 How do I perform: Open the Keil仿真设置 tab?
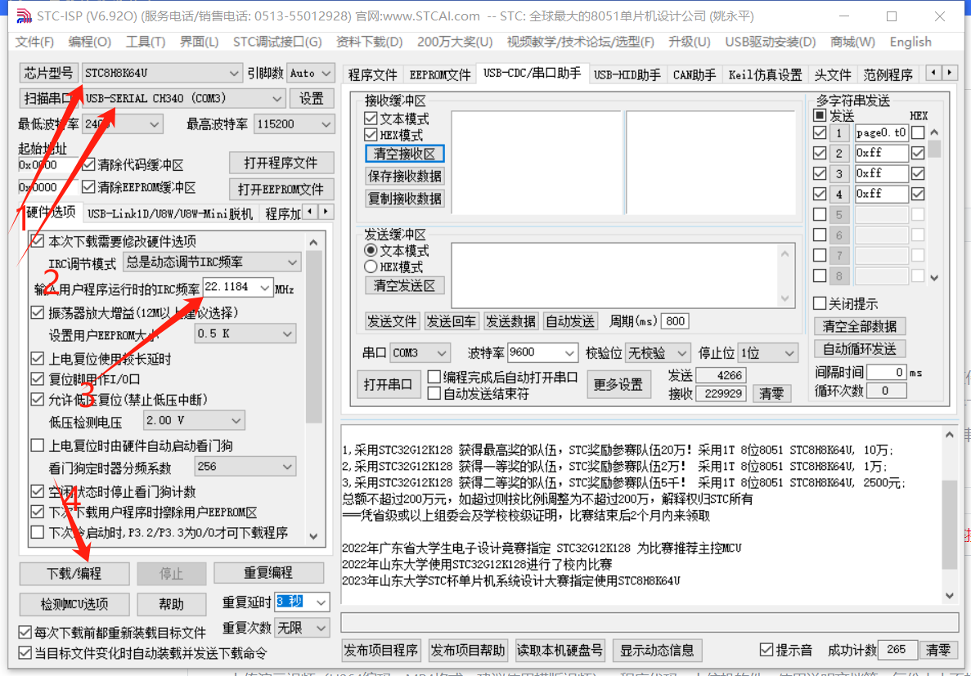[x=765, y=75]
